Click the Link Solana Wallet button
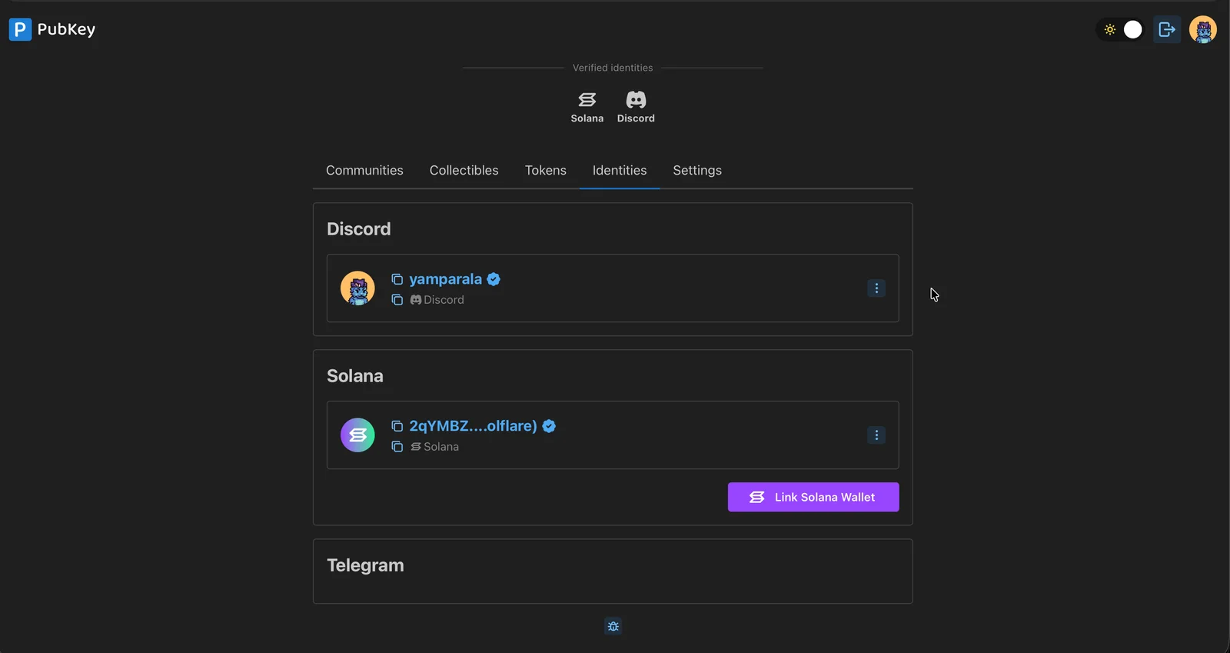 (813, 497)
